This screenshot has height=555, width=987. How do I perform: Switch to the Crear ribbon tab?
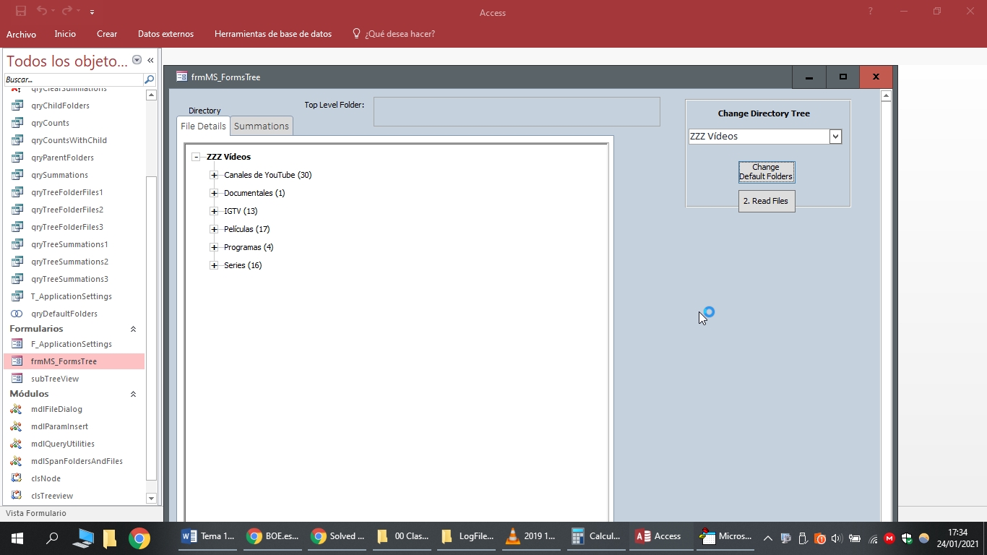coord(107,34)
